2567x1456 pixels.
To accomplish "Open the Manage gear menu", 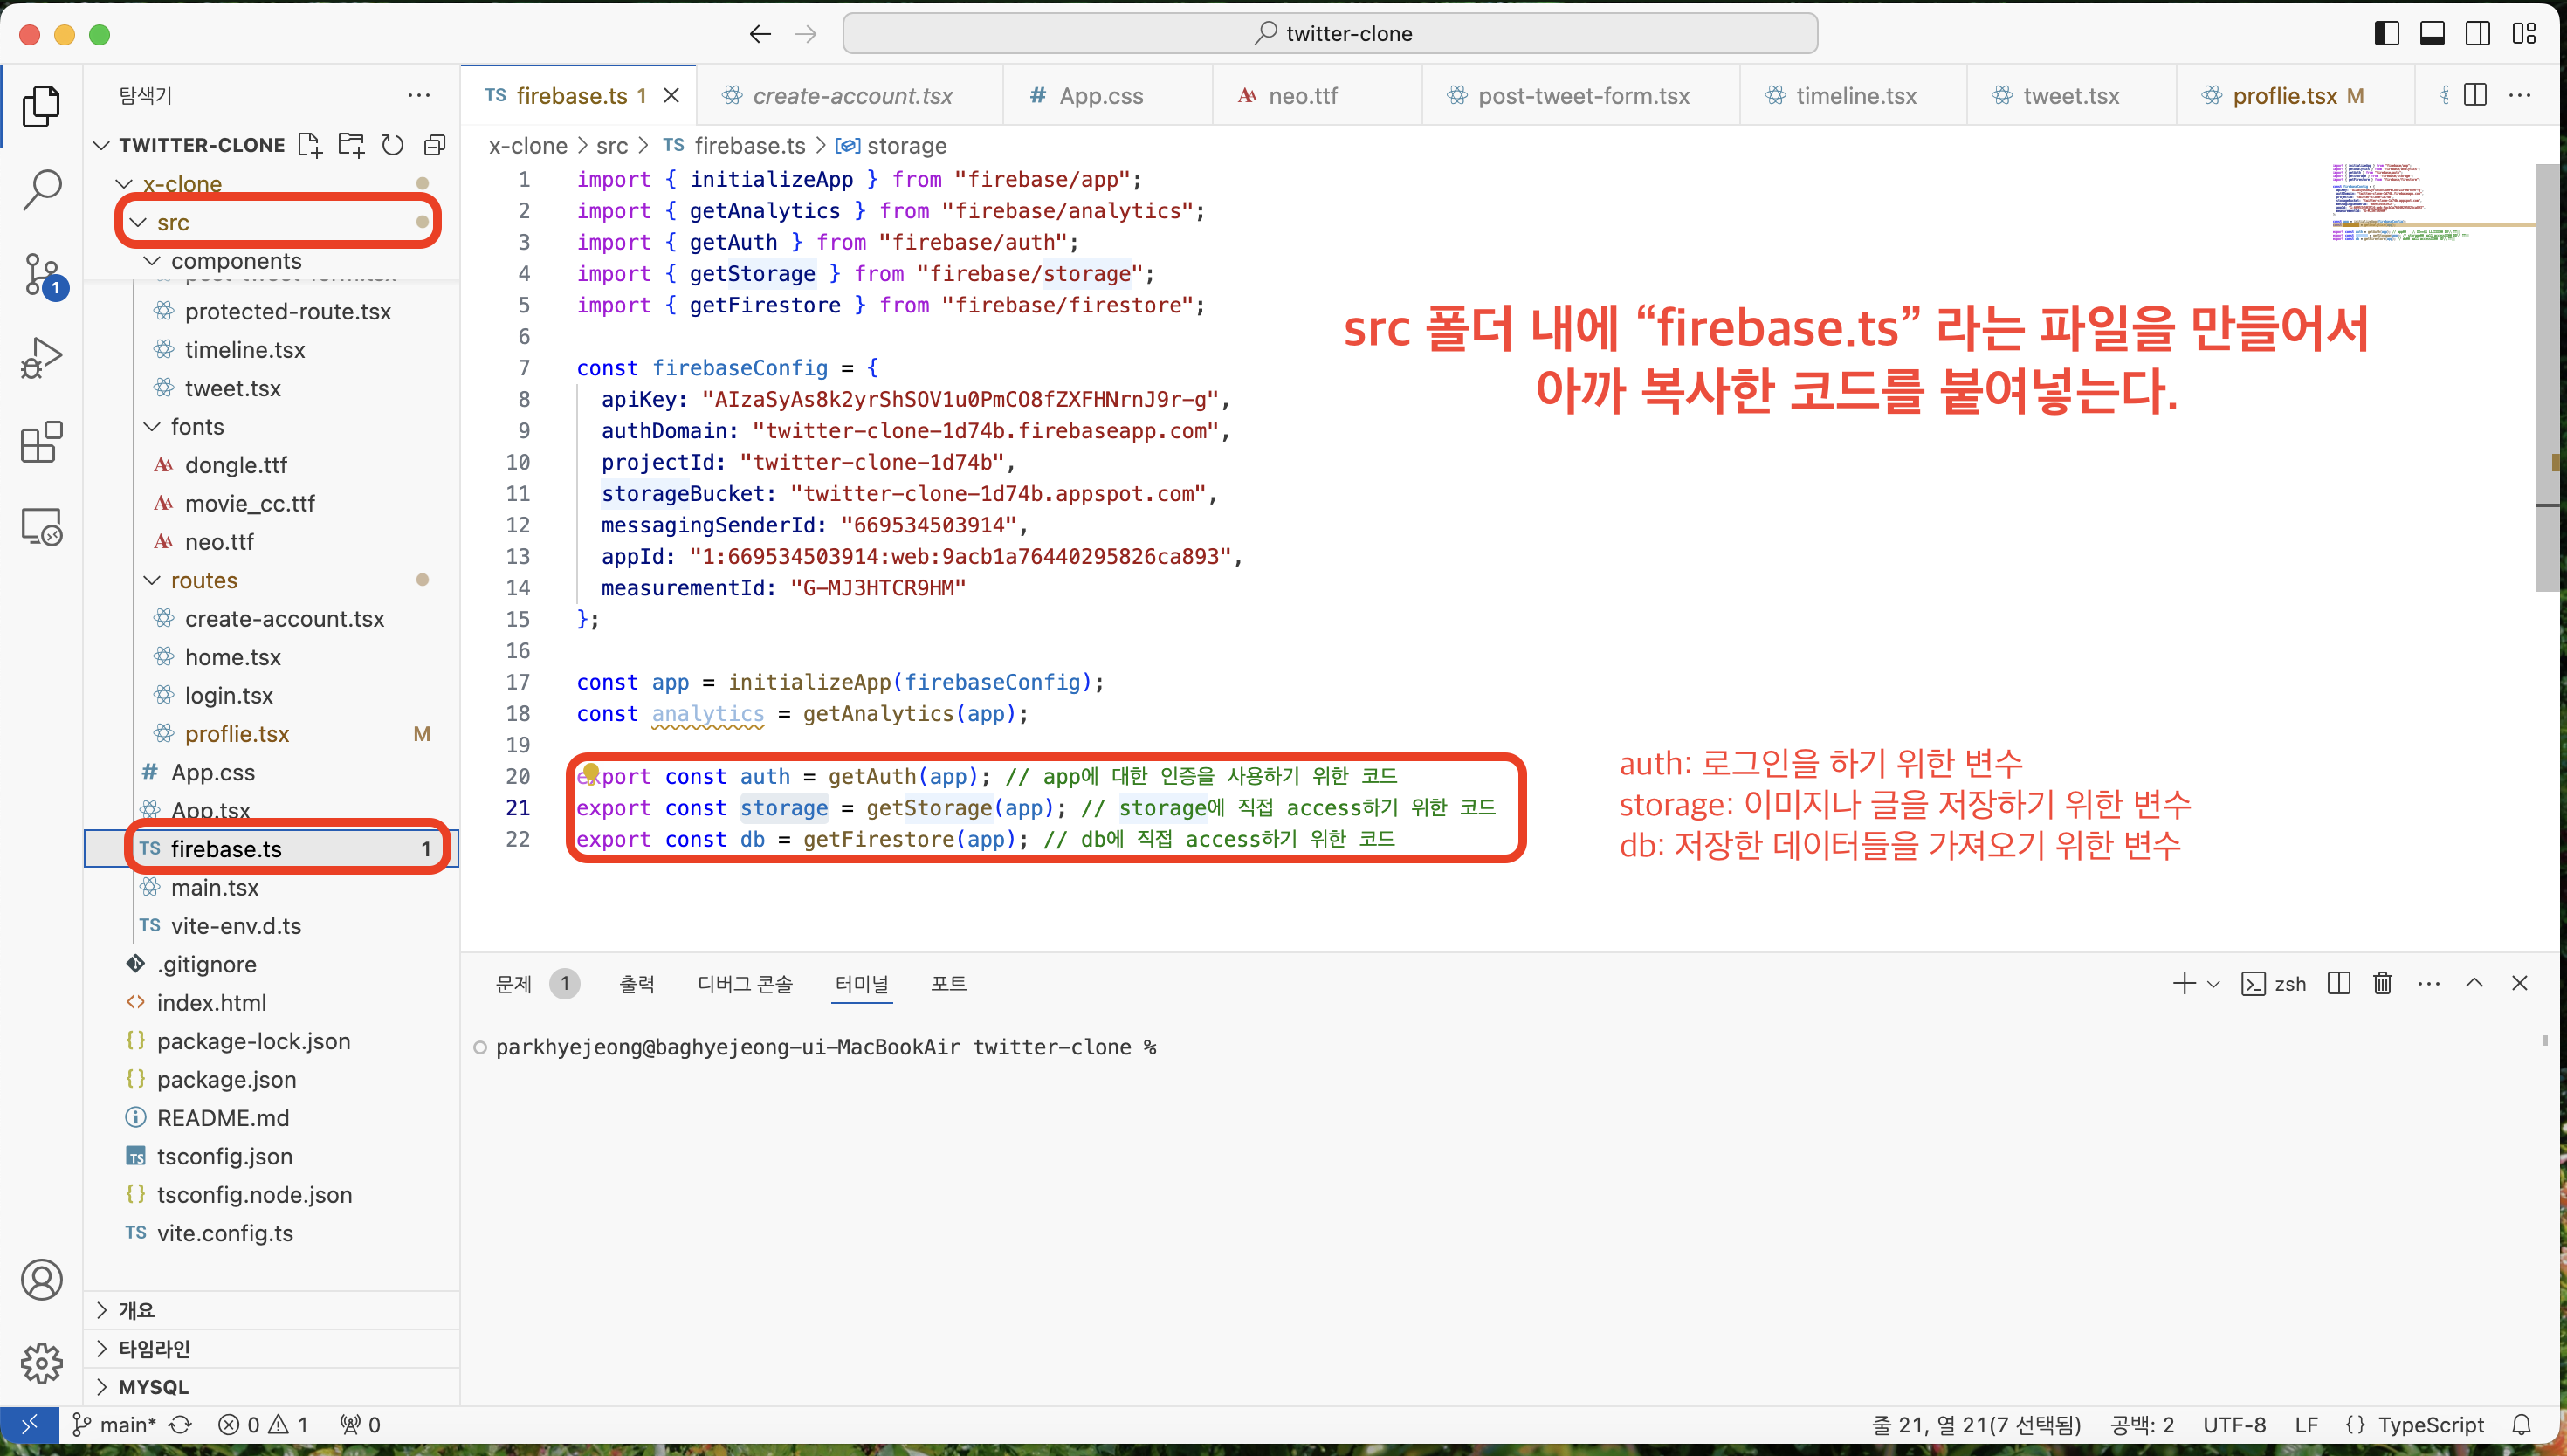I will pos(42,1362).
